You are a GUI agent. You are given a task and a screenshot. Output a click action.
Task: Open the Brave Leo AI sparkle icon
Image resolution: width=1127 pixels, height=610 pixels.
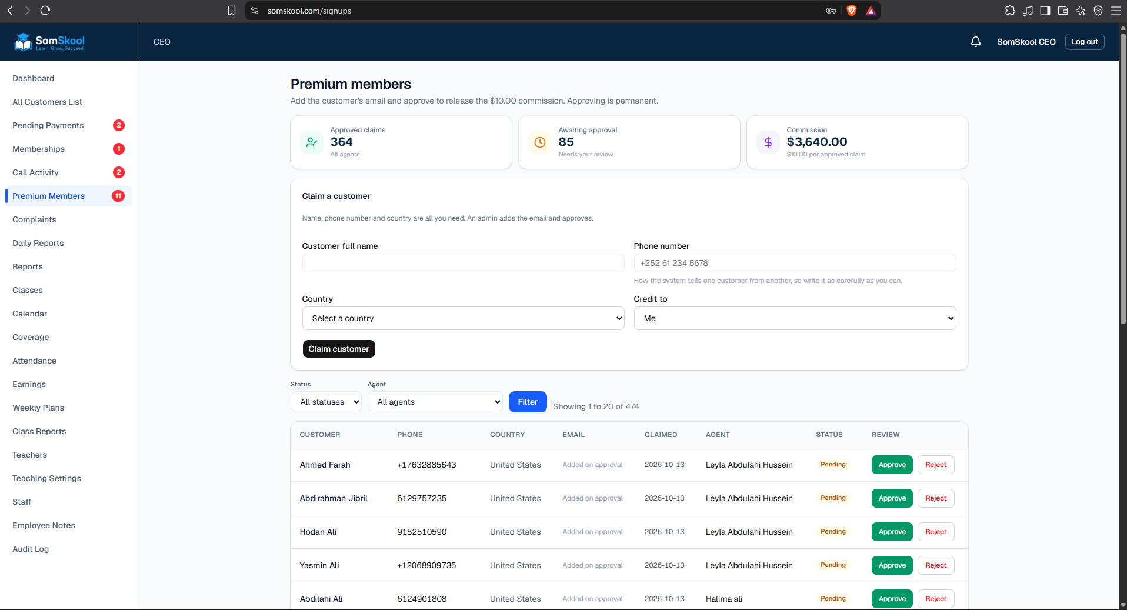(x=1081, y=11)
